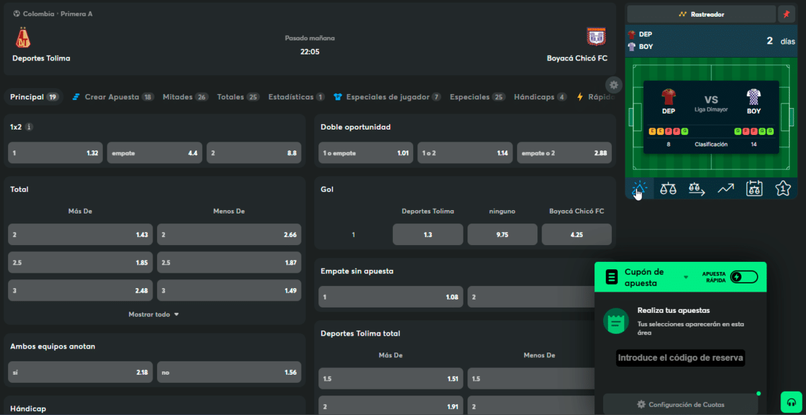This screenshot has height=415, width=806.
Task: Bet on 1 at 1.32 in 1x2
Action: (55, 153)
